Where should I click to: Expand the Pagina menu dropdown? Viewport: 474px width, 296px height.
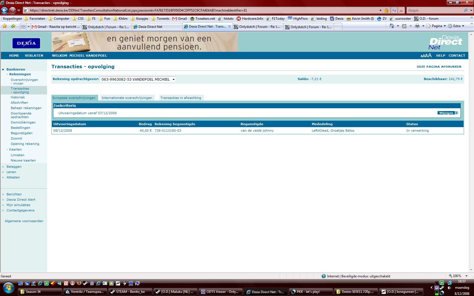coord(436,26)
